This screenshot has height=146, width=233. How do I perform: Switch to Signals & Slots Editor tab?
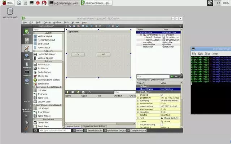[x=94, y=126]
